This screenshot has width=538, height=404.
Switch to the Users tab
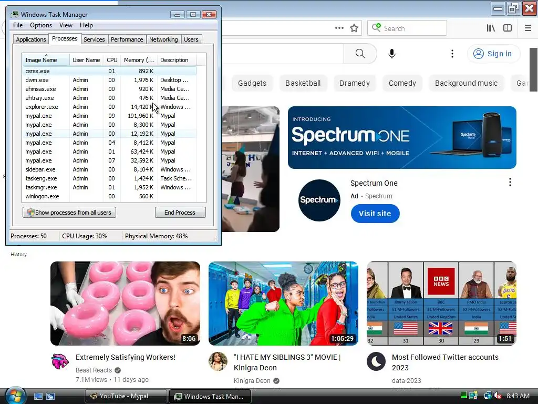click(x=191, y=39)
